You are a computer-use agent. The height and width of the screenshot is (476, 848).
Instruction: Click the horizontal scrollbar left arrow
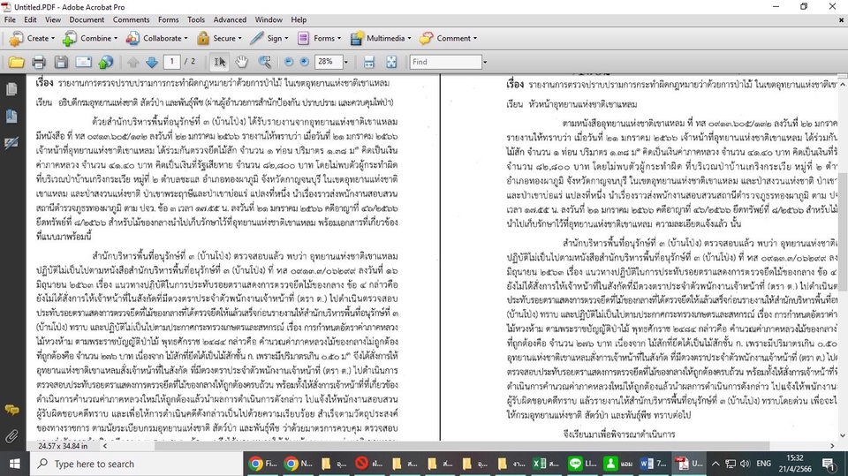105,446
